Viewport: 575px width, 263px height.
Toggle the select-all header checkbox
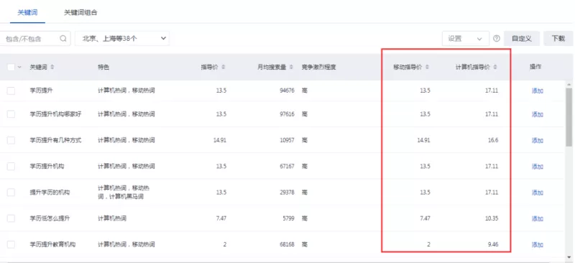pos(11,67)
